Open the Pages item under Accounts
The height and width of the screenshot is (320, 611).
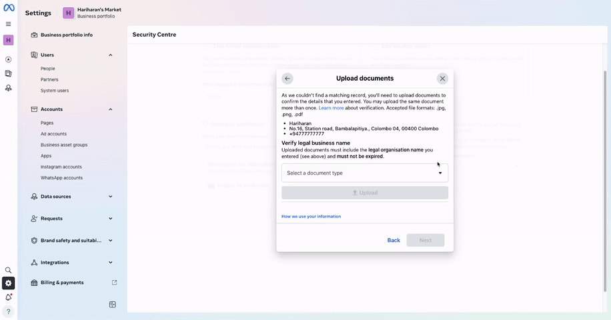point(47,123)
